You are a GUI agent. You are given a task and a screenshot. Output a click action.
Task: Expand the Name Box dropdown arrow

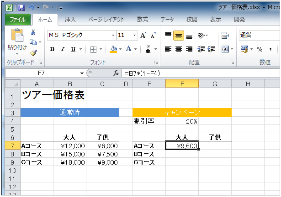[x=82, y=73]
